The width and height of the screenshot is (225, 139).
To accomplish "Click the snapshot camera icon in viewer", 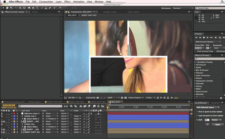I will click(98, 98).
